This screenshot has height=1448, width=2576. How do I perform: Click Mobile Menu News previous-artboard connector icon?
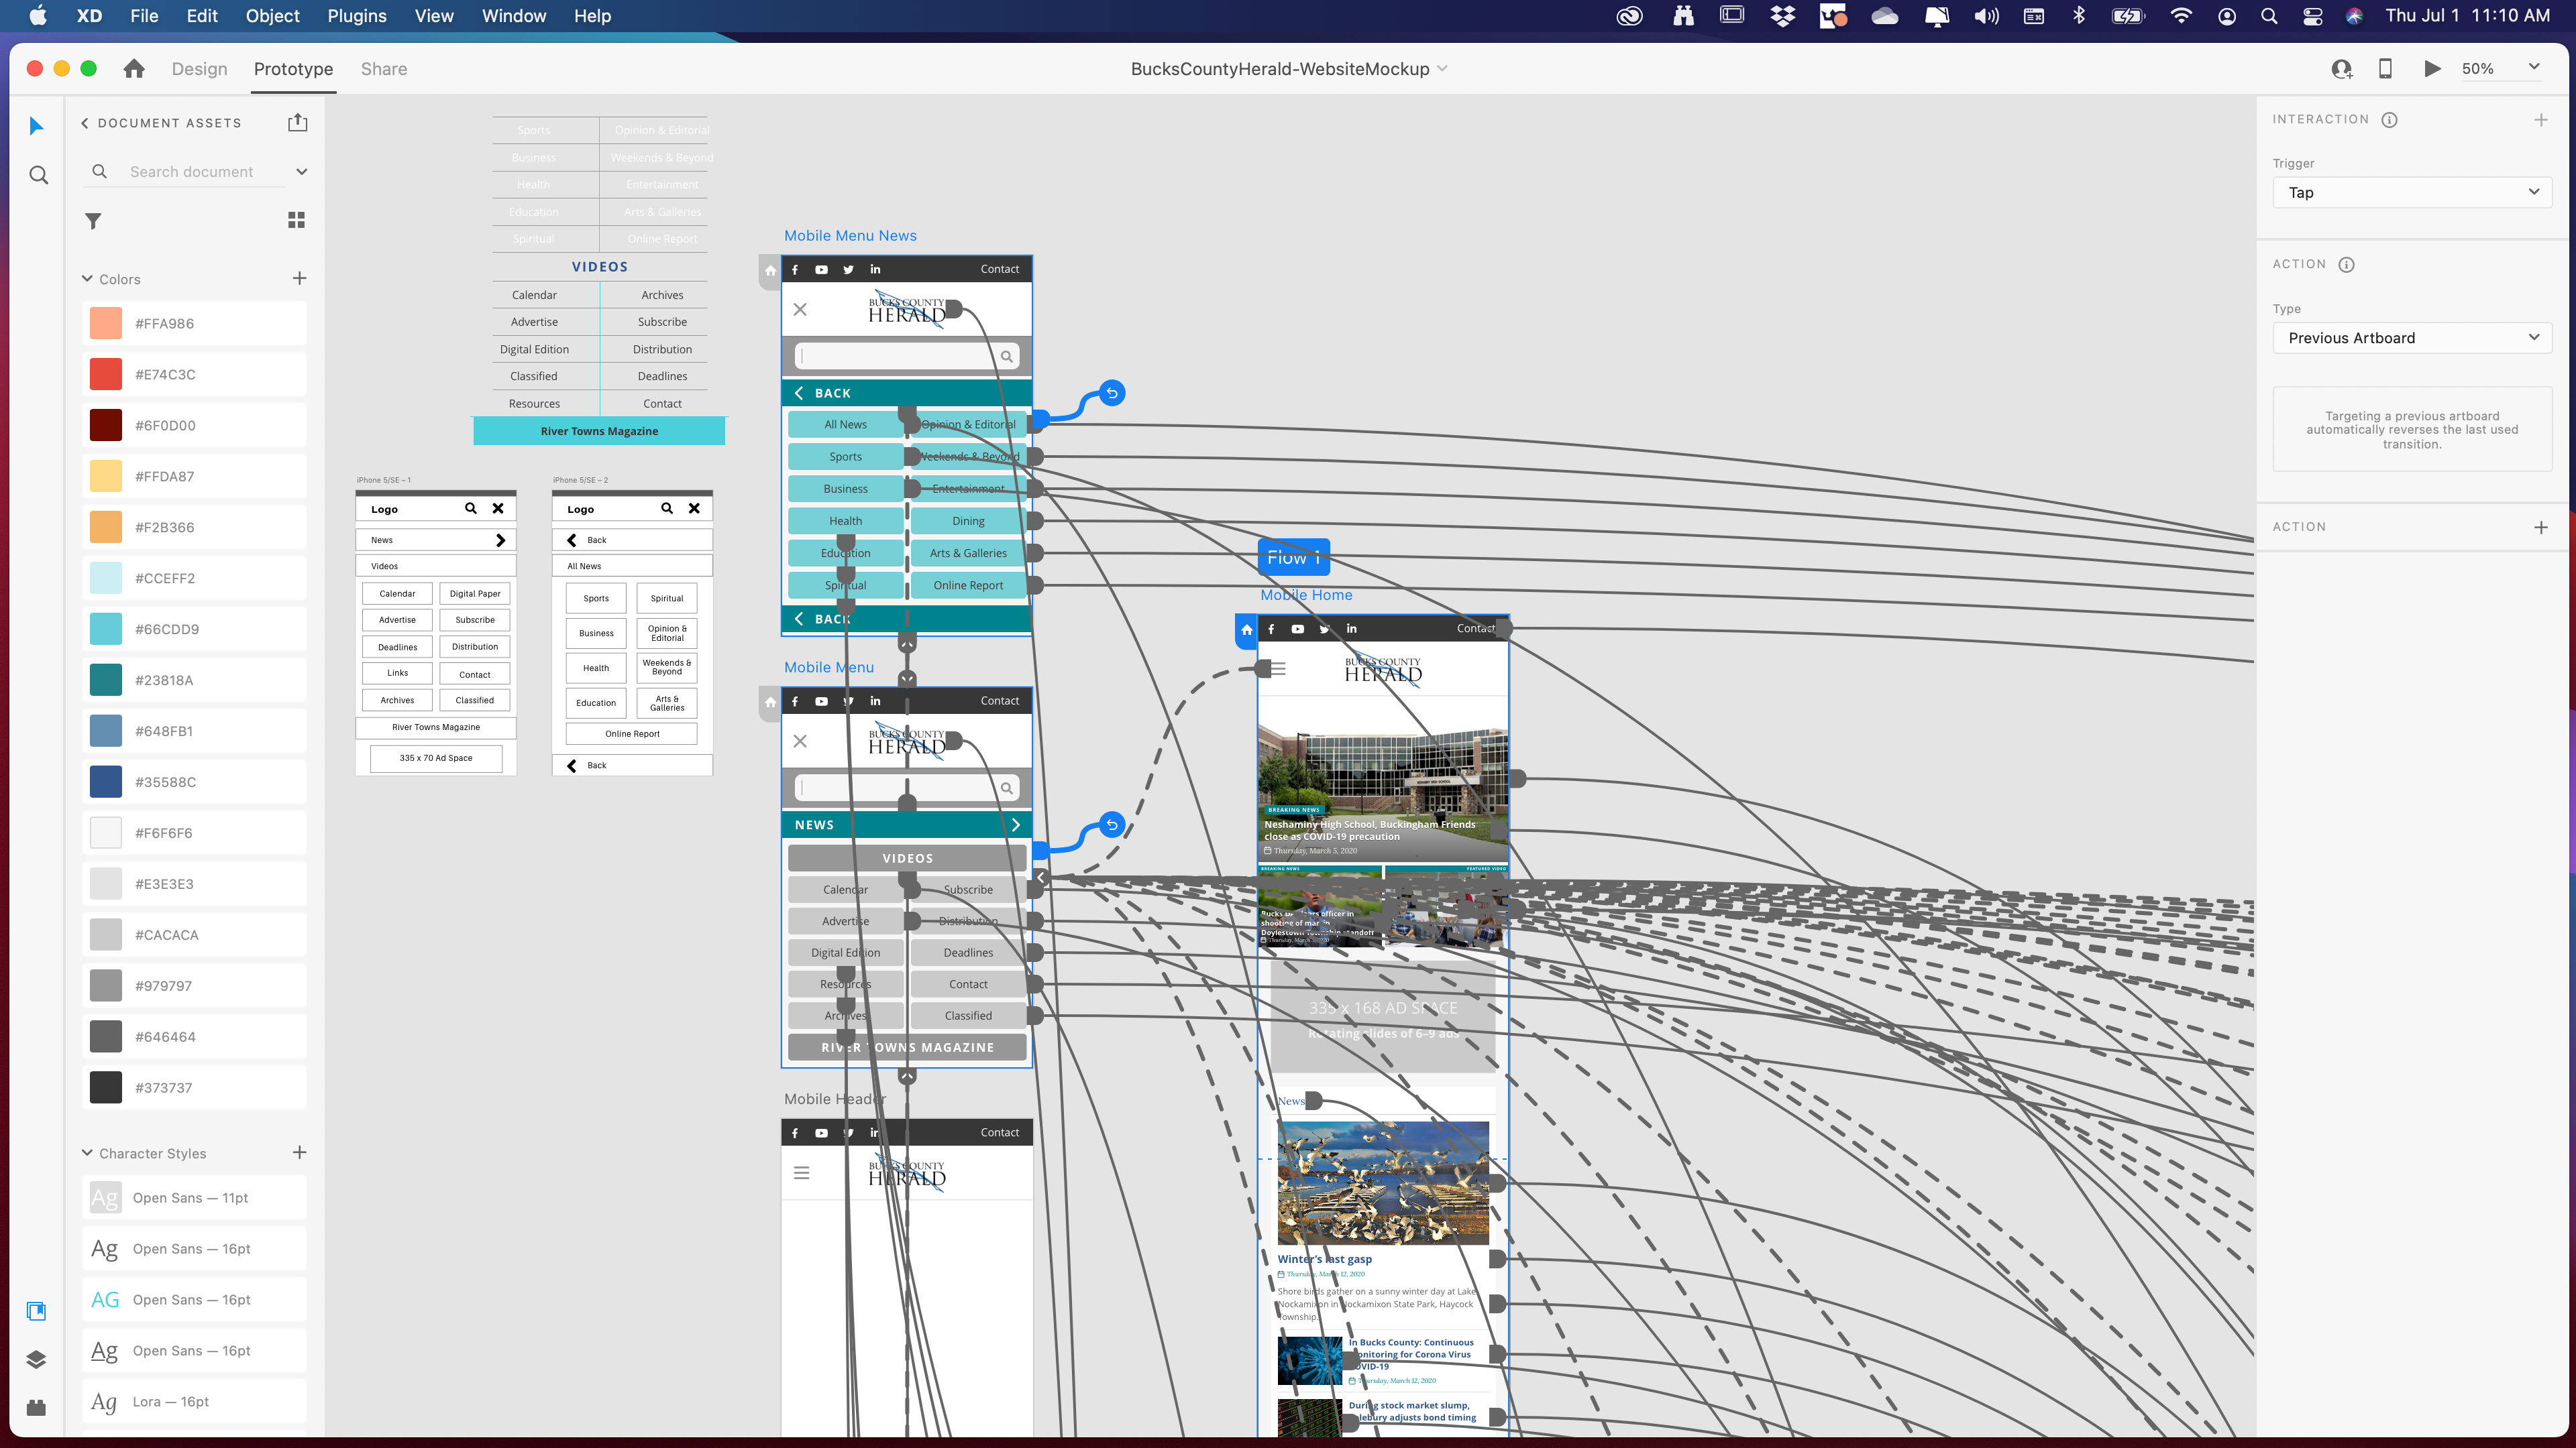tap(1112, 393)
